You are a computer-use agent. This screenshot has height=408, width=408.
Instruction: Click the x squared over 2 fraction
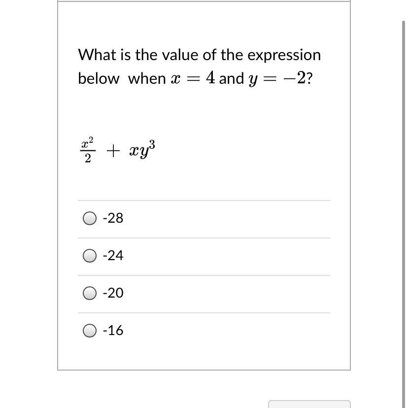point(87,150)
